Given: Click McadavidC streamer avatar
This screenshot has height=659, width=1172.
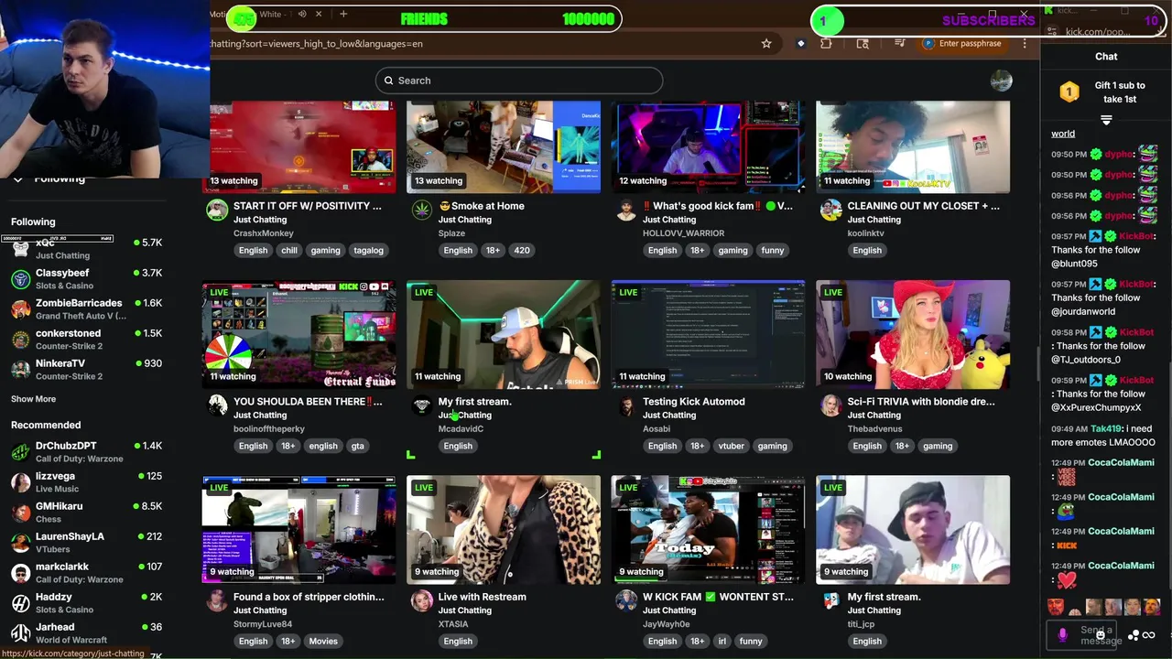Looking at the screenshot, I should pyautogui.click(x=422, y=405).
